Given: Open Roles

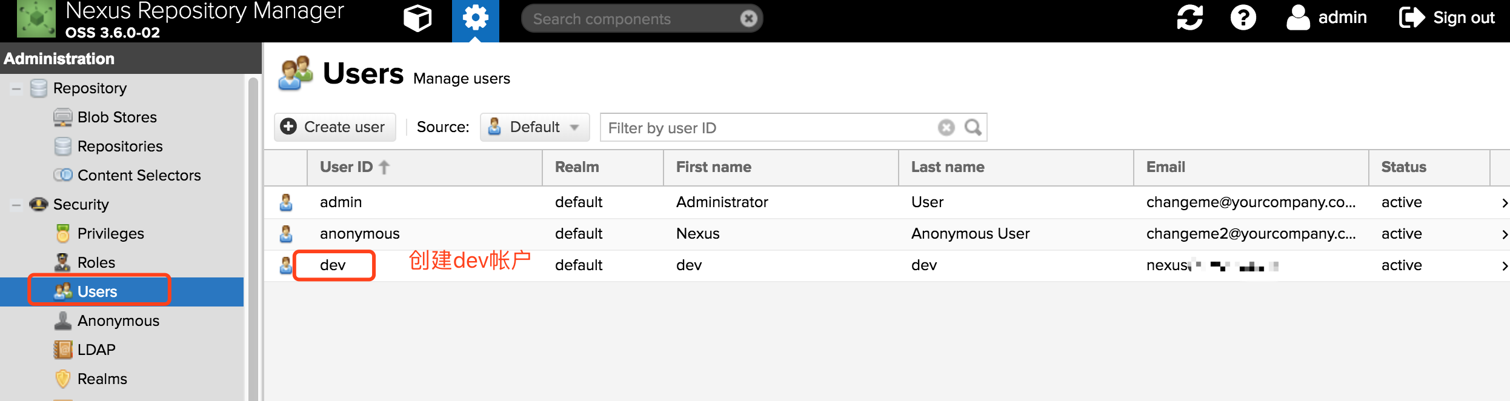Looking at the screenshot, I should (96, 262).
